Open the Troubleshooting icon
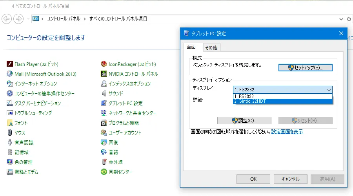 [10, 113]
